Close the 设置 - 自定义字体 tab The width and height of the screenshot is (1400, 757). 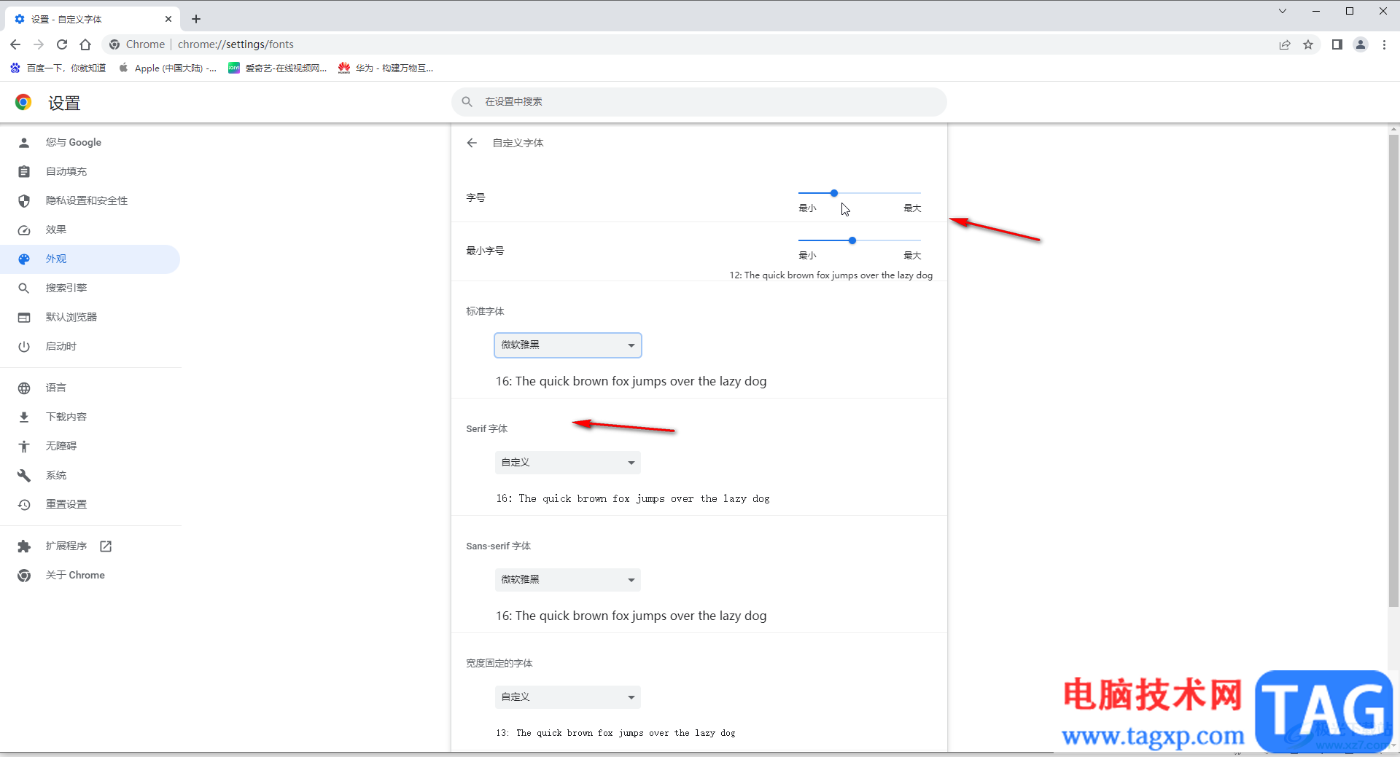point(168,19)
